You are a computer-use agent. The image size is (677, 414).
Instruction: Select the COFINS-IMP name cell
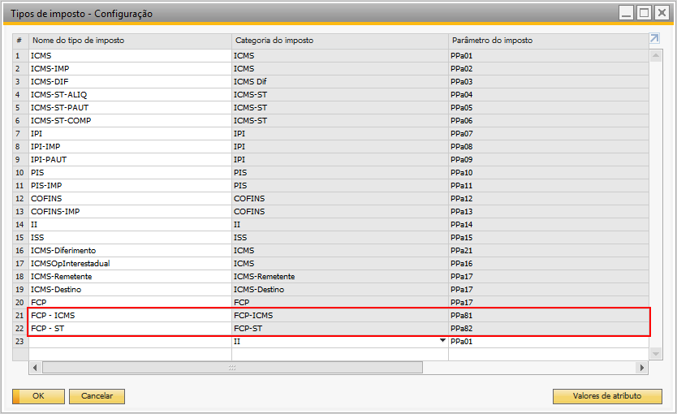[130, 212]
